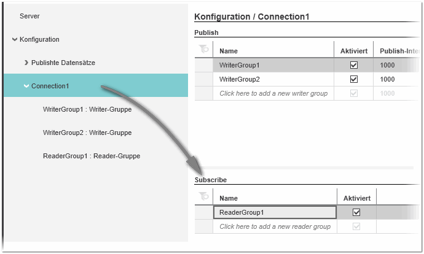Open WriterGroup2 : Writer-Gruppe in tree
The width and height of the screenshot is (424, 254).
pos(87,133)
